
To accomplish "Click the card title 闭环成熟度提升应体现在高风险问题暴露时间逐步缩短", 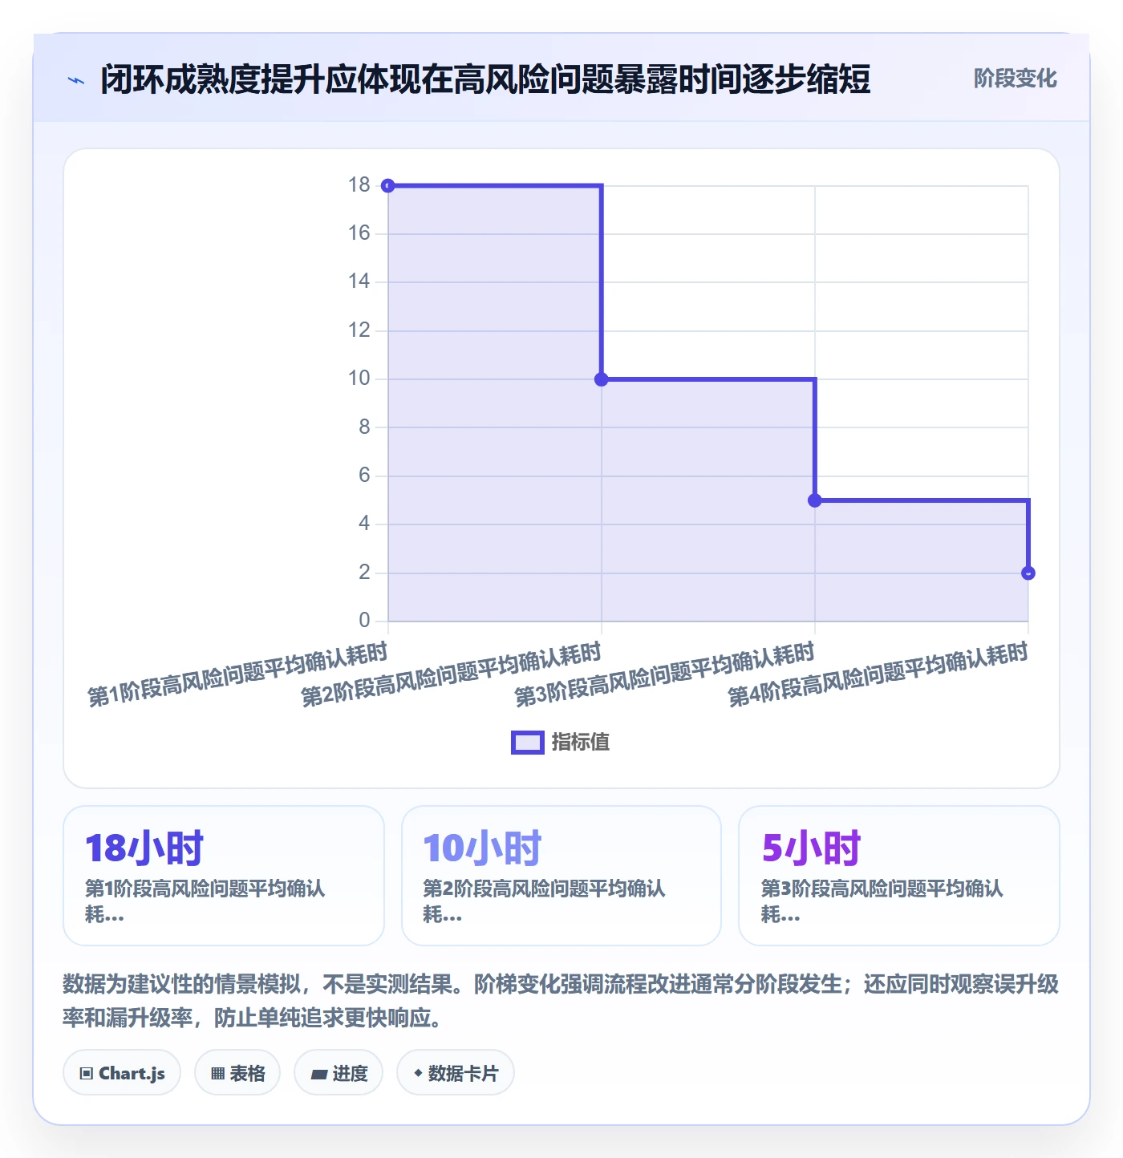I will [485, 79].
